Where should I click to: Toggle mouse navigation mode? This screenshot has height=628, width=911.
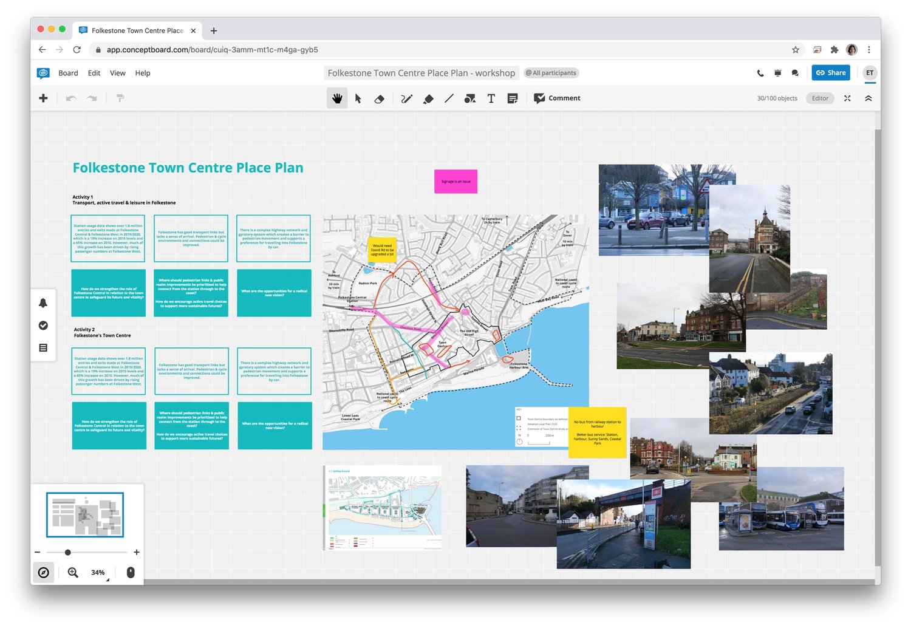click(x=131, y=572)
